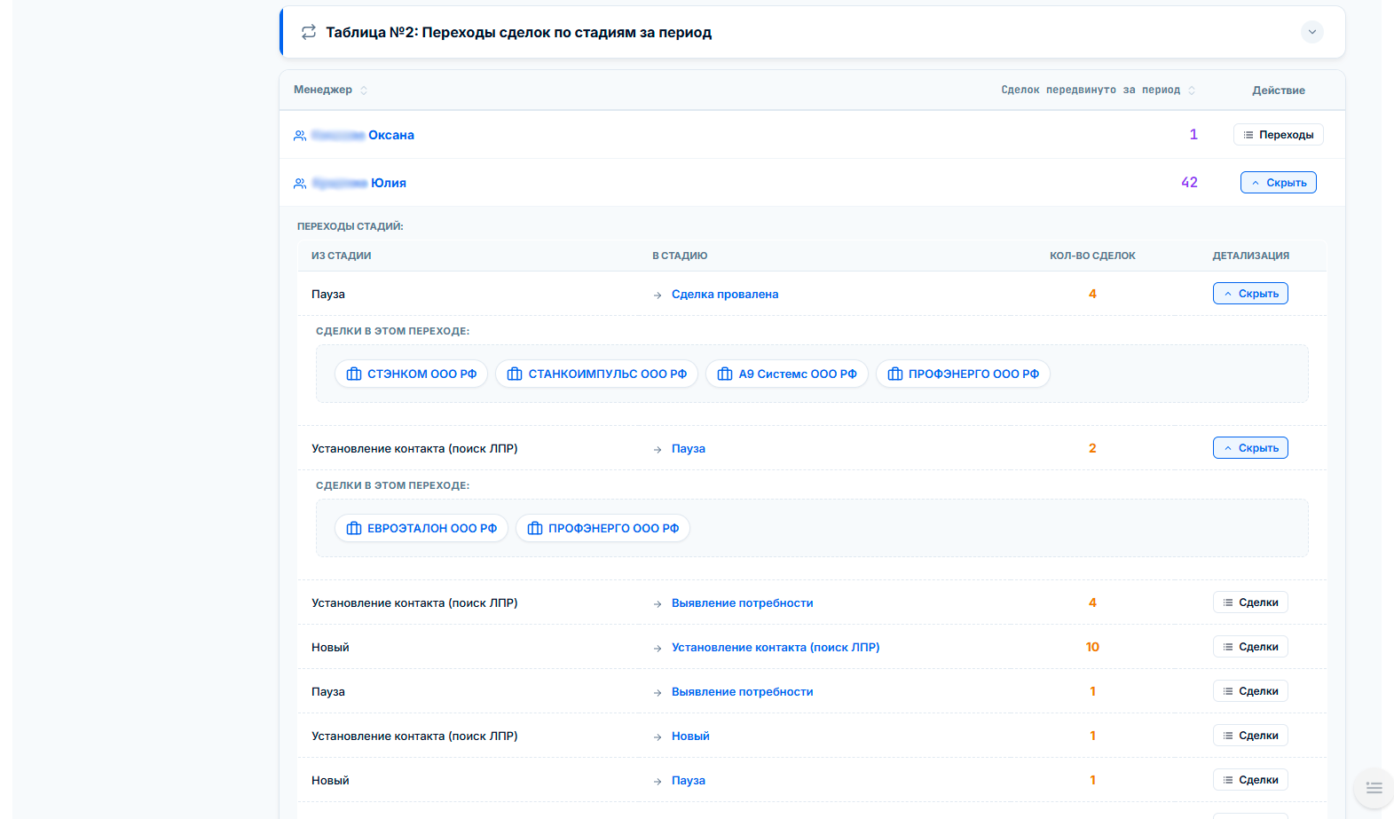Open ПРОФЭНЕРГО ООО РФ beside ЕВРОЭТАЛОН

[x=602, y=528]
